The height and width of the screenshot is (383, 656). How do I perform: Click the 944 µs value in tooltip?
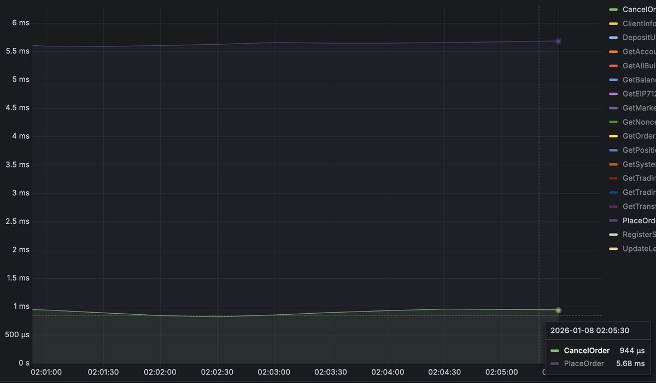coord(632,350)
